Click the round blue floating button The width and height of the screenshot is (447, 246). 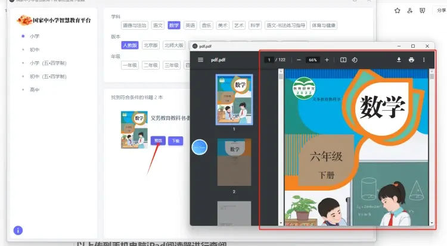pyautogui.click(x=199, y=147)
